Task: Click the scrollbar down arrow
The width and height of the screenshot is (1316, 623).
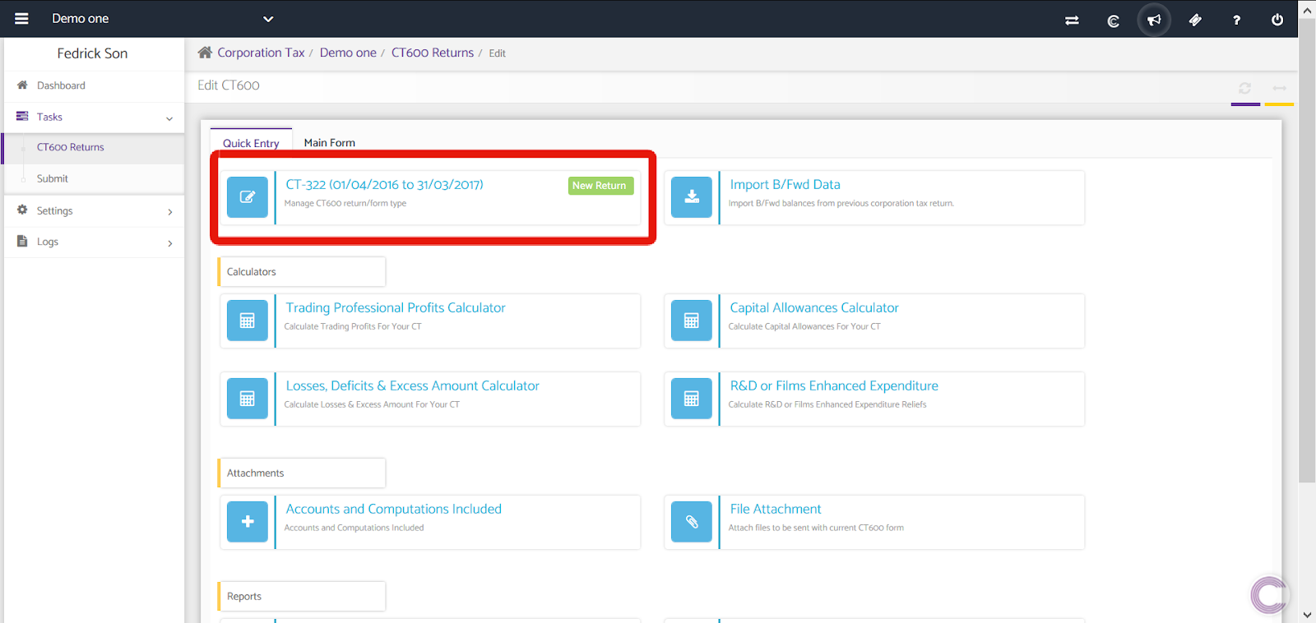Action: pos(1307,615)
